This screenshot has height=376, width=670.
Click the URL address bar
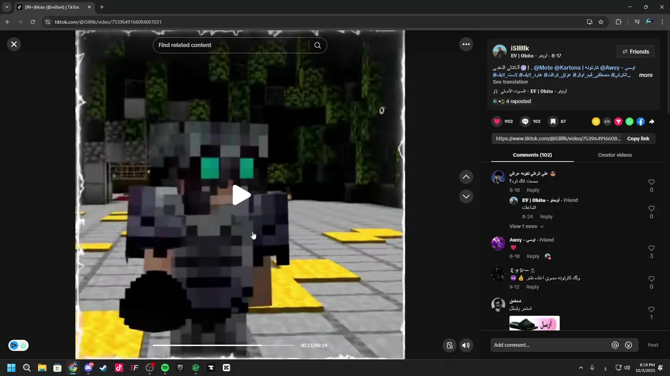pos(314,22)
